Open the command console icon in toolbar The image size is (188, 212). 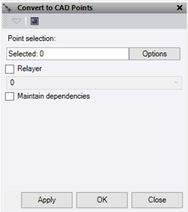[x=35, y=21]
